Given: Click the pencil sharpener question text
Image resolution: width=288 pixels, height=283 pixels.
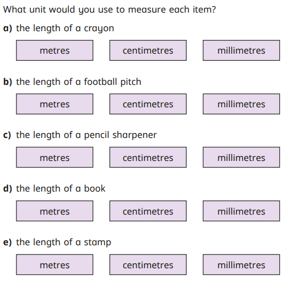Looking at the screenshot, I should (87, 135).
